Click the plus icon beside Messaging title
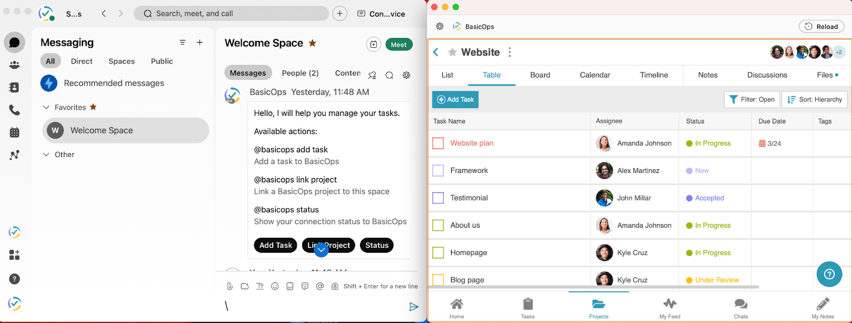Screen dimensions: 852x323 [200, 43]
